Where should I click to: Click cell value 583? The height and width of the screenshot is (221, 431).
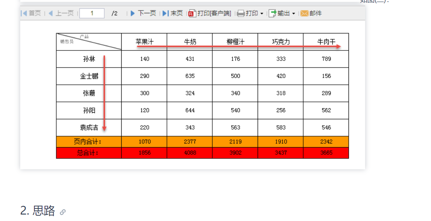pyautogui.click(x=281, y=127)
